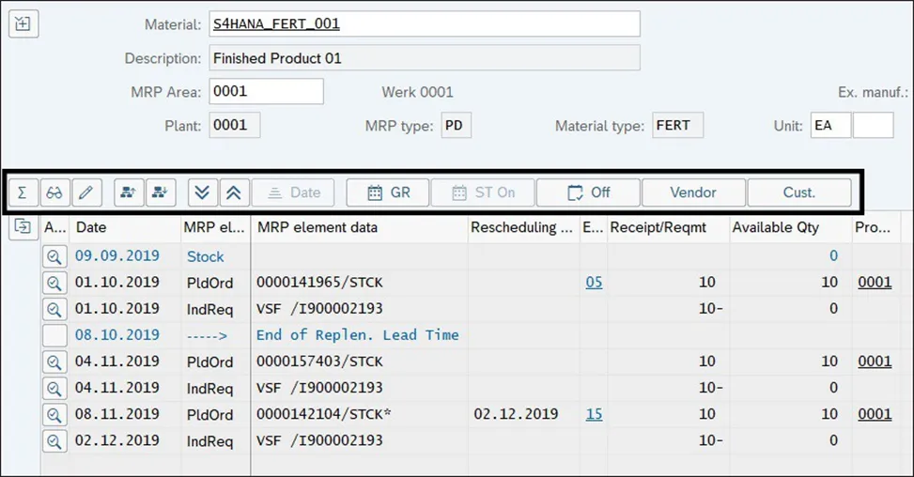Click the first hierarchy sort icon
The height and width of the screenshot is (477, 914).
tap(129, 192)
